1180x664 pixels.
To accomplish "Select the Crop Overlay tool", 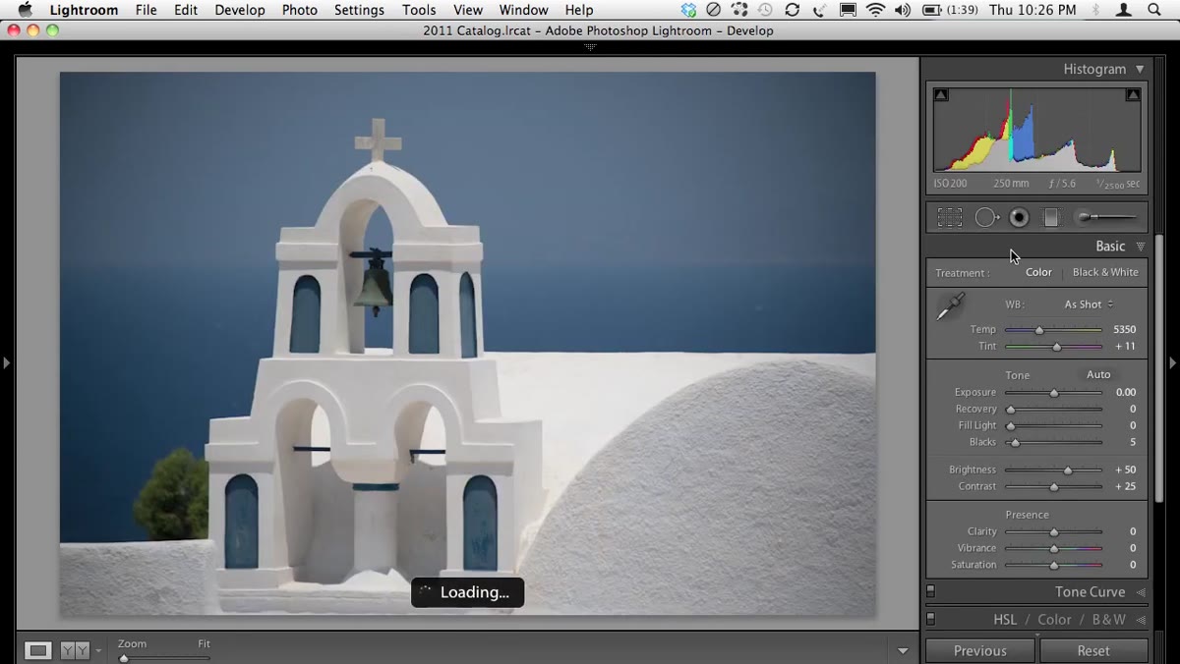I will tap(949, 218).
